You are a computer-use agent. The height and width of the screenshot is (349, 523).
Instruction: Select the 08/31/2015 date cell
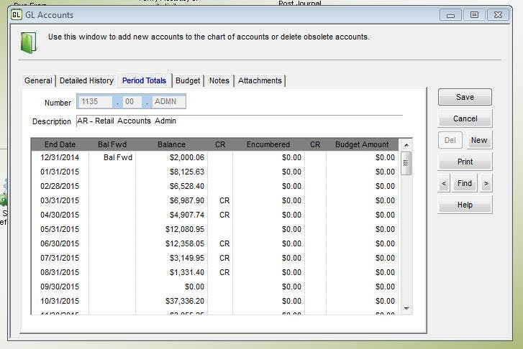click(60, 272)
